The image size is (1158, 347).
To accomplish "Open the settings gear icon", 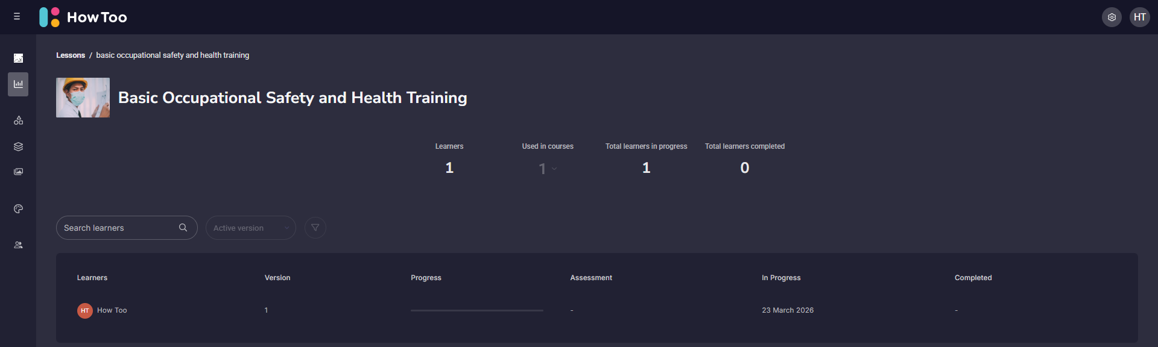I will click(1112, 17).
